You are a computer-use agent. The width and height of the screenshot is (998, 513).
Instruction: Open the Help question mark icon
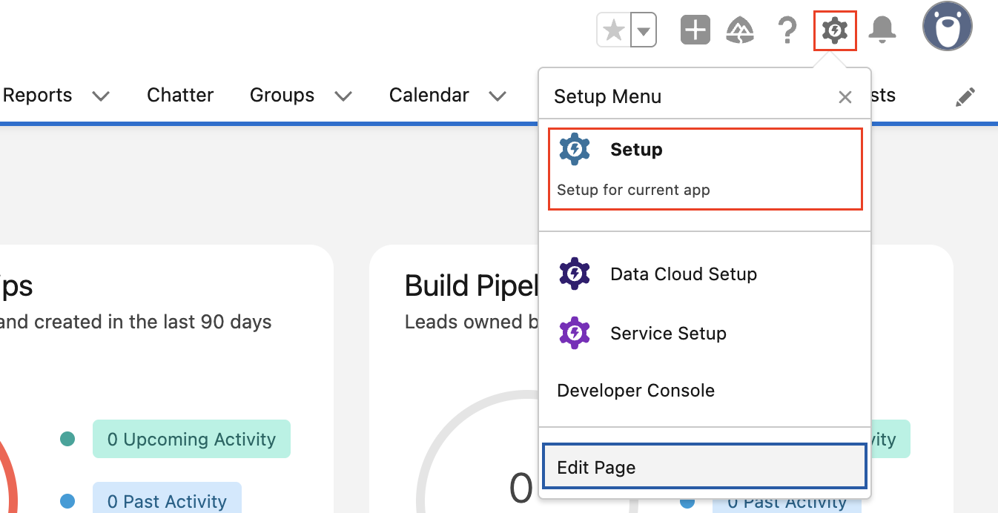pos(787,30)
